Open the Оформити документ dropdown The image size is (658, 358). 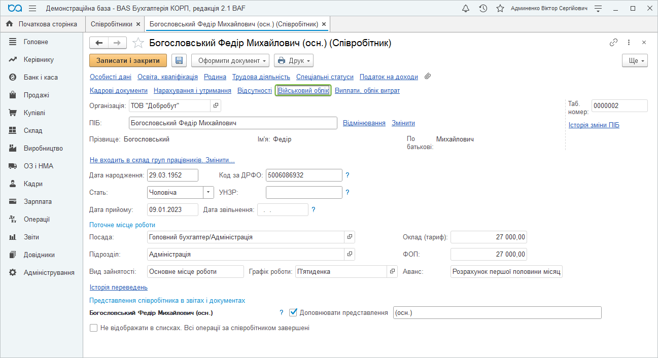click(x=230, y=61)
